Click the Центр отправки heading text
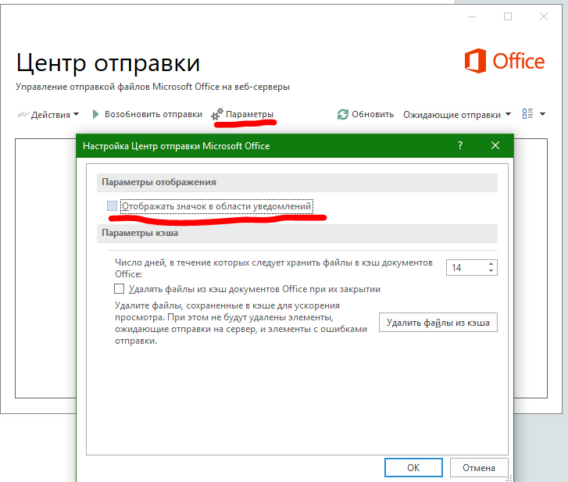 tap(108, 63)
